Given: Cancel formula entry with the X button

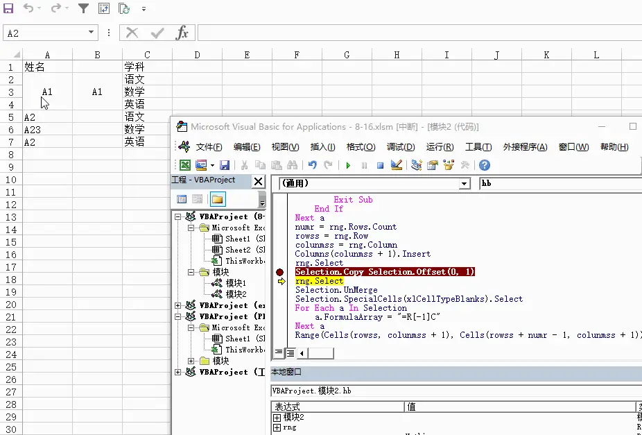Looking at the screenshot, I should click(132, 33).
